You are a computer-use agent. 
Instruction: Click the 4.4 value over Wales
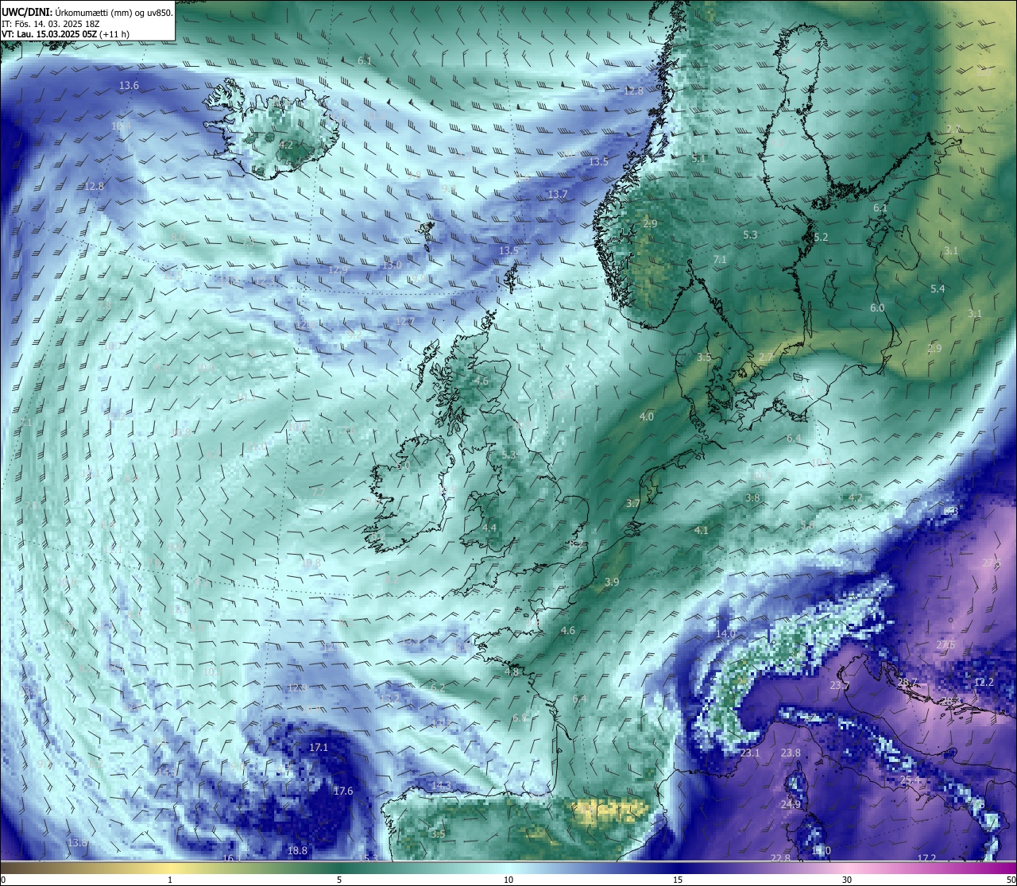489,528
